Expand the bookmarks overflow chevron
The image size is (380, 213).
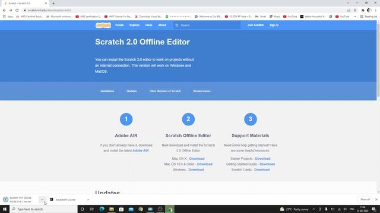tap(355, 17)
